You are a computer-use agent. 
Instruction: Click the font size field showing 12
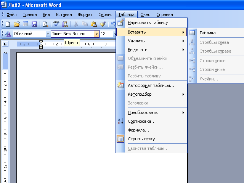click(107, 34)
